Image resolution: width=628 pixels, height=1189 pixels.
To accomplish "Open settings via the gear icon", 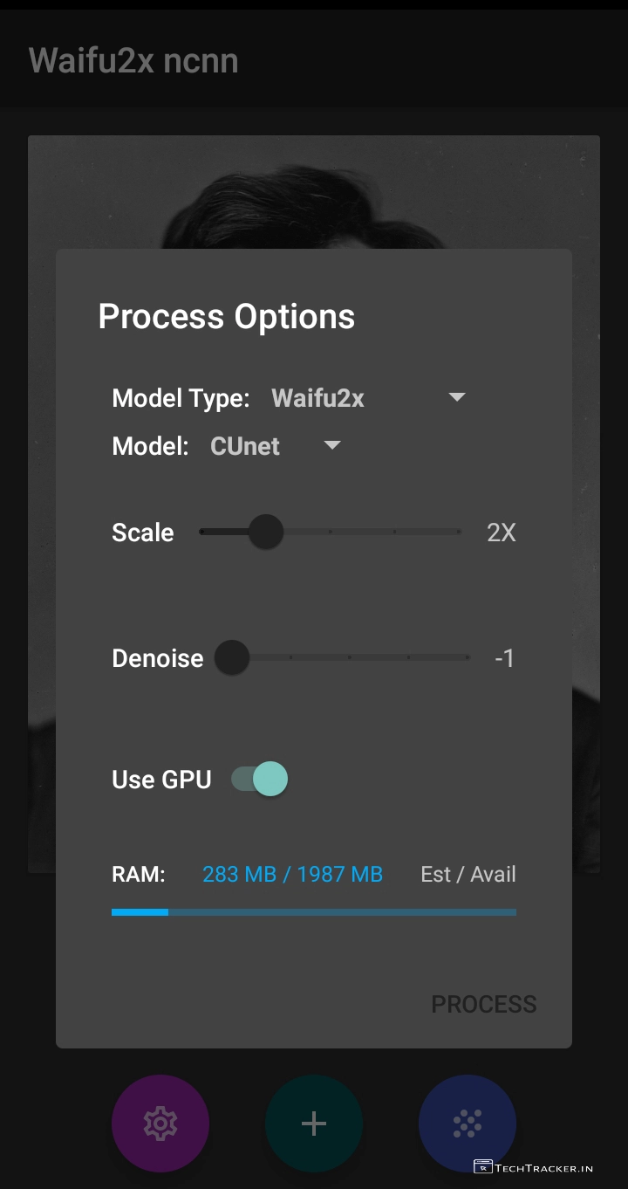I will tap(160, 1123).
